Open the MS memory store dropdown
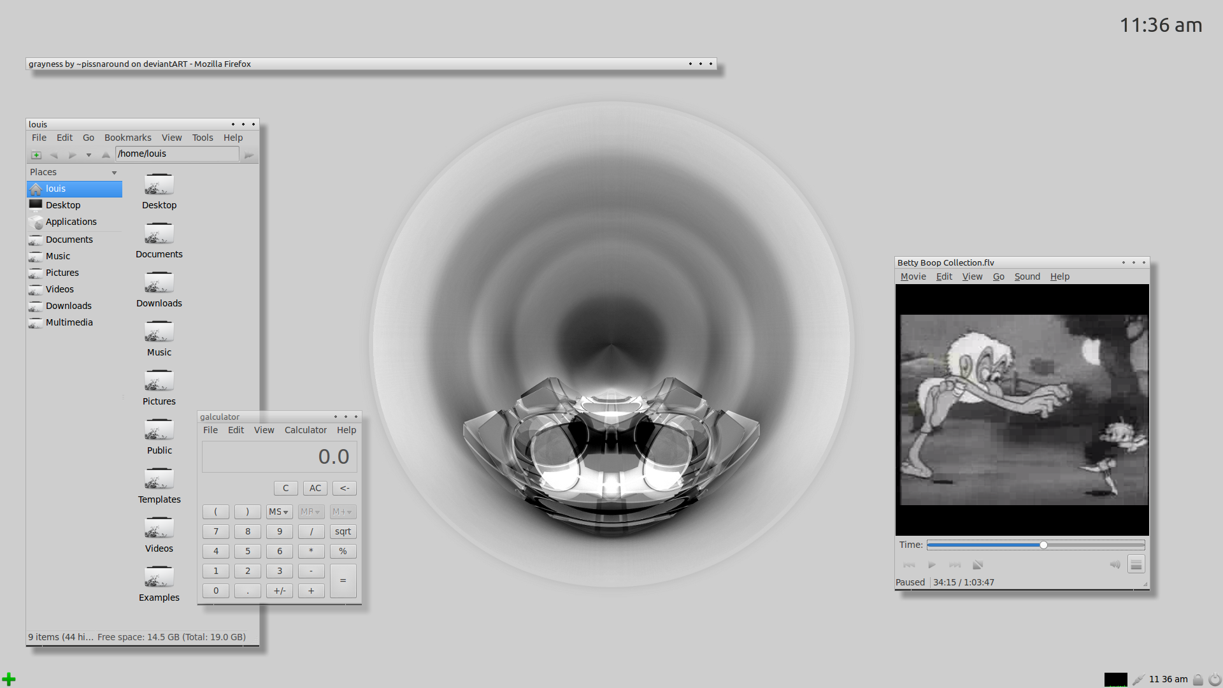This screenshot has width=1223, height=688. coord(279,512)
